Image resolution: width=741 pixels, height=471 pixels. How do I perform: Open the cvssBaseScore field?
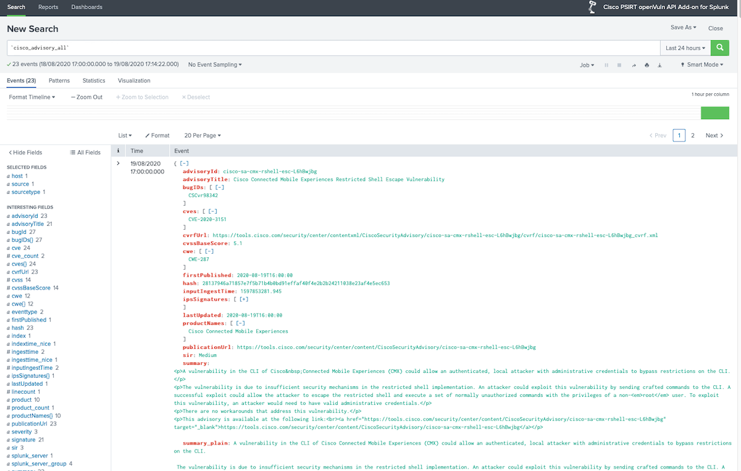pyautogui.click(x=31, y=288)
